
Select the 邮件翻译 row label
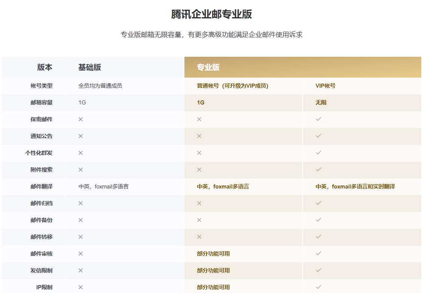(42, 187)
